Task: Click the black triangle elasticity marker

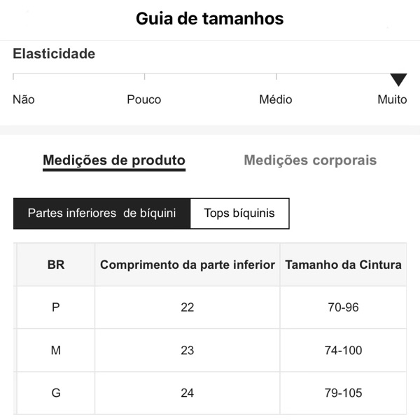Action: pos(398,79)
